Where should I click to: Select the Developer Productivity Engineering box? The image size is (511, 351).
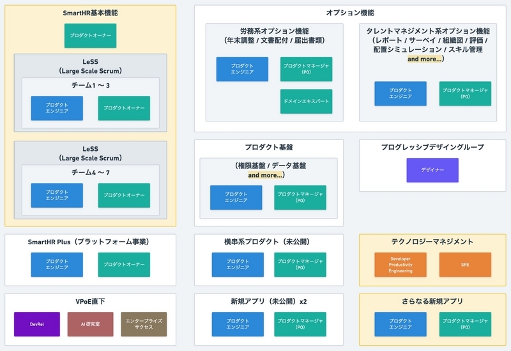[x=400, y=265]
